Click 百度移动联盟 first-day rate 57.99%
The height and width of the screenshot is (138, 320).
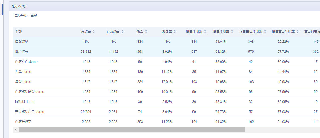click(x=283, y=92)
